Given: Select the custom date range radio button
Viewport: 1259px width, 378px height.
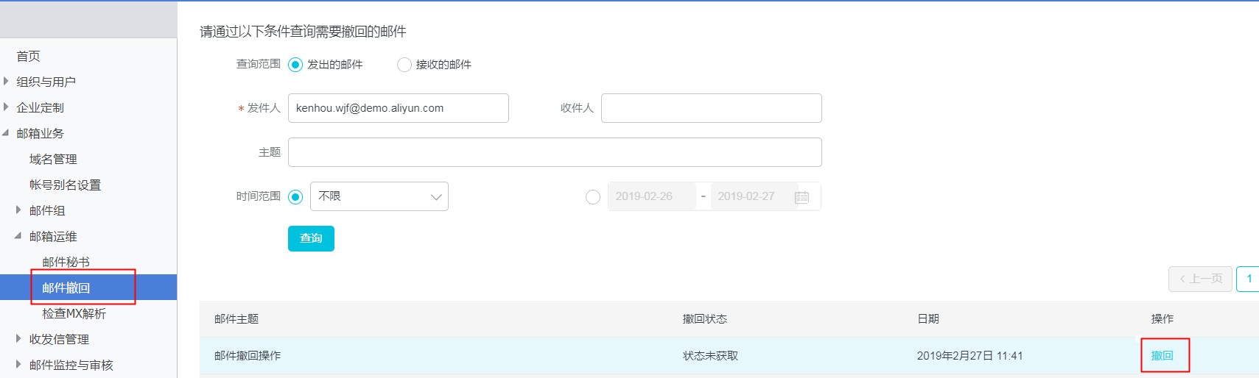Looking at the screenshot, I should [593, 197].
